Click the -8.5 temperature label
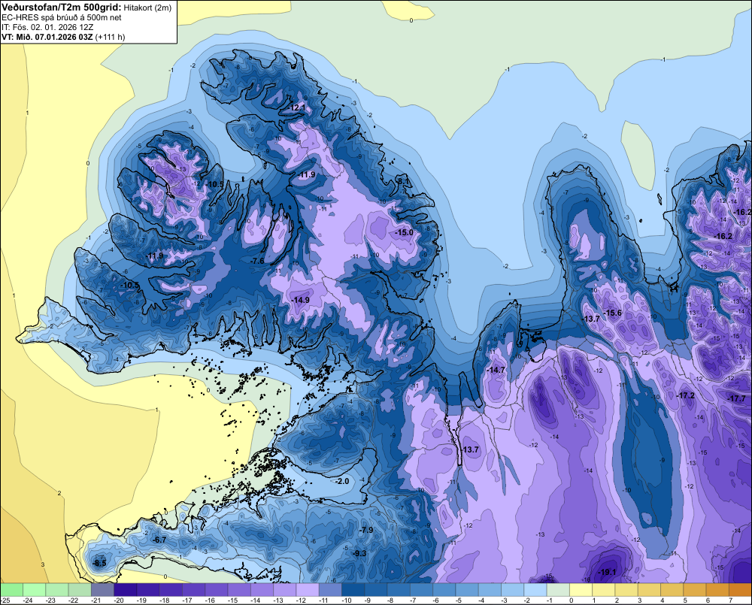 point(99,564)
